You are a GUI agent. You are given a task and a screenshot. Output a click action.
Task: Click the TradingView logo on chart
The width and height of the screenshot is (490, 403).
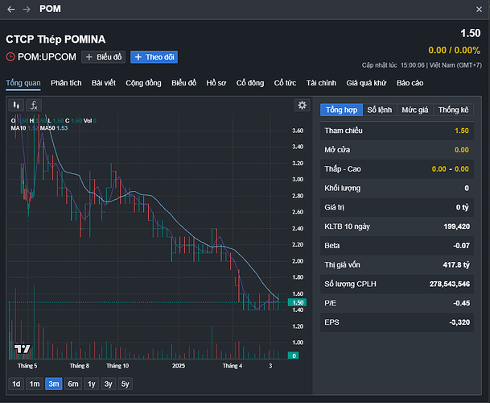(x=23, y=349)
